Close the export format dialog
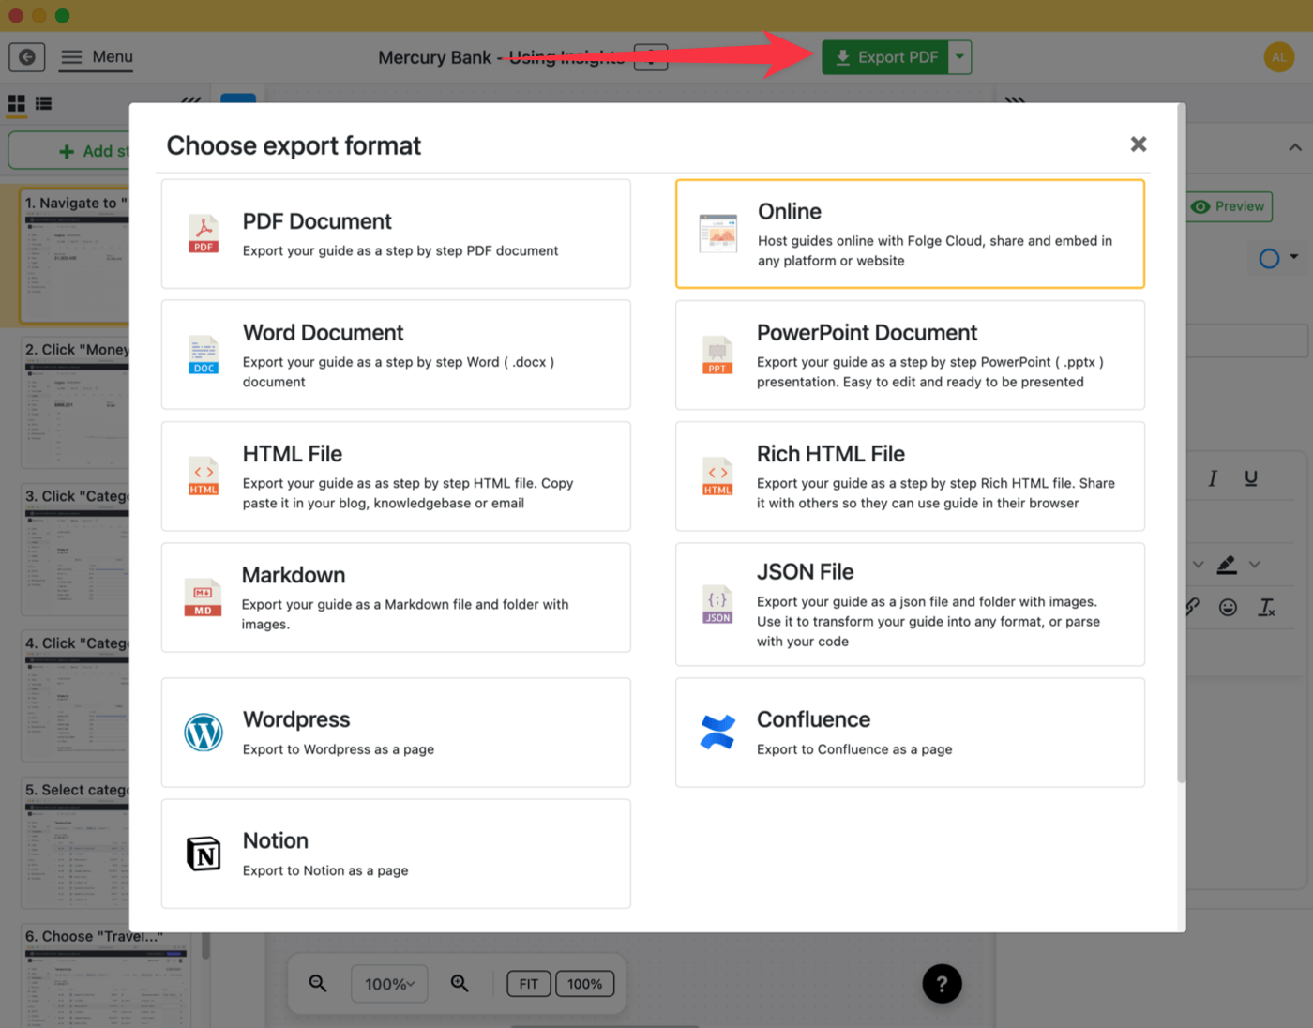This screenshot has height=1028, width=1313. click(x=1138, y=144)
